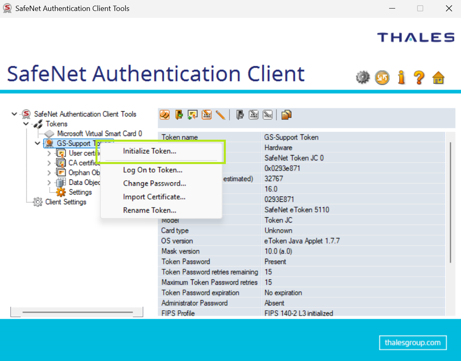Viewport: 461px width, 361px height.
Task: Open Advanced View with the gear icon
Action: 363,78
